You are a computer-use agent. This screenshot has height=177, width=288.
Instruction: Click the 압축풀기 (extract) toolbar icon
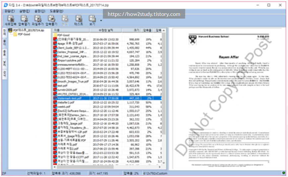[x=51, y=20]
